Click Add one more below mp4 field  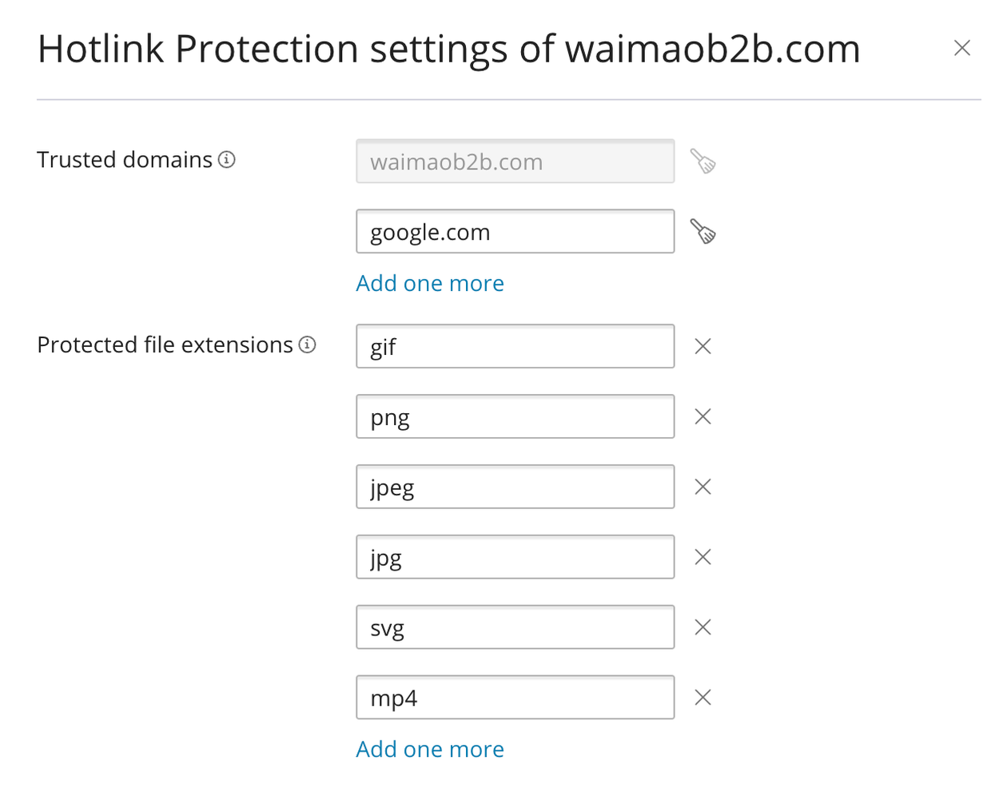coord(430,749)
